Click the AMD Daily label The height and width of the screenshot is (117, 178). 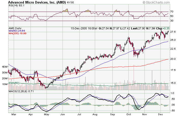(x=15, y=28)
